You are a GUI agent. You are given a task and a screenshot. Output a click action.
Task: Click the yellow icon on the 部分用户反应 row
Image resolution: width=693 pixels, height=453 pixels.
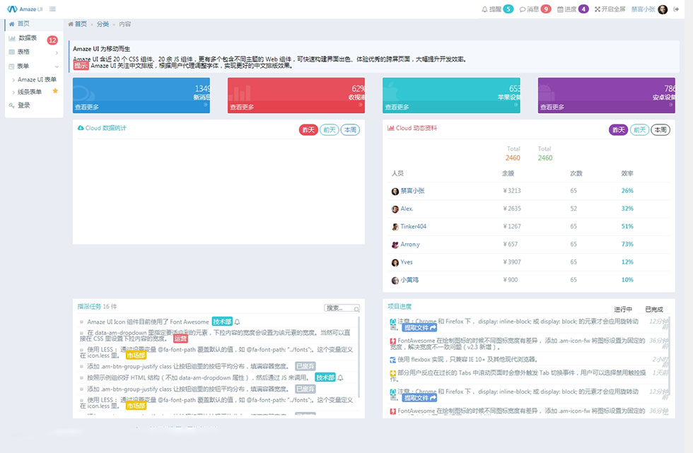coord(393,374)
